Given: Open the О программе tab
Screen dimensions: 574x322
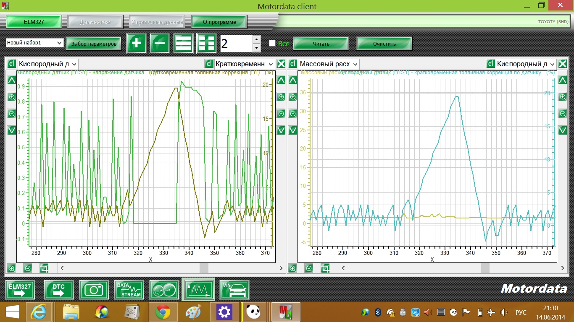Looking at the screenshot, I should point(219,22).
